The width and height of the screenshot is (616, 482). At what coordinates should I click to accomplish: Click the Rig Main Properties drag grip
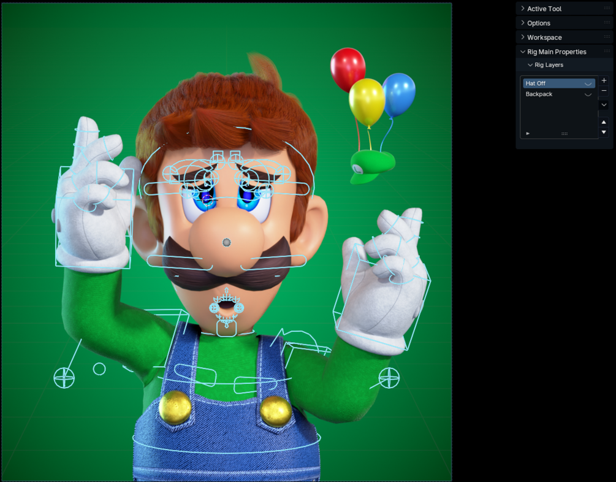click(607, 52)
